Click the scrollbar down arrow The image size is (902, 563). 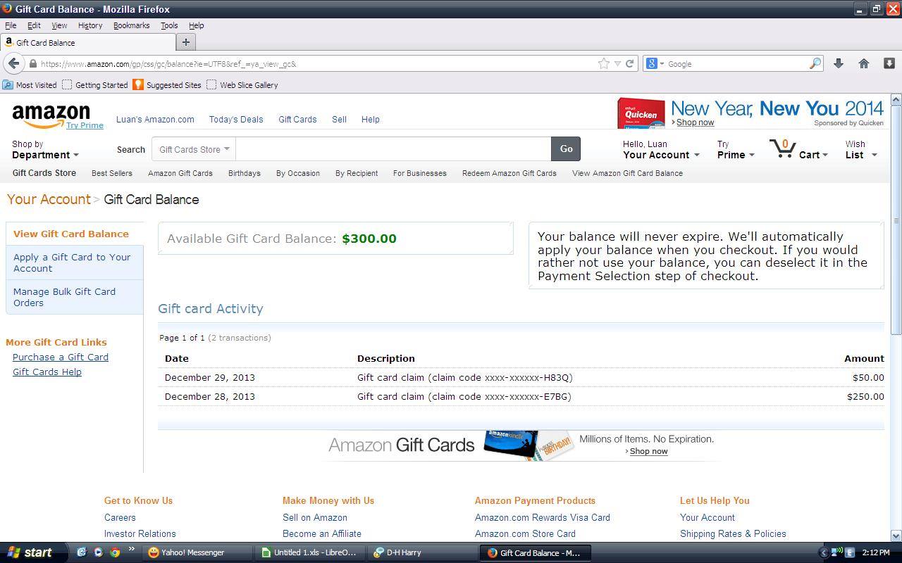click(x=896, y=536)
